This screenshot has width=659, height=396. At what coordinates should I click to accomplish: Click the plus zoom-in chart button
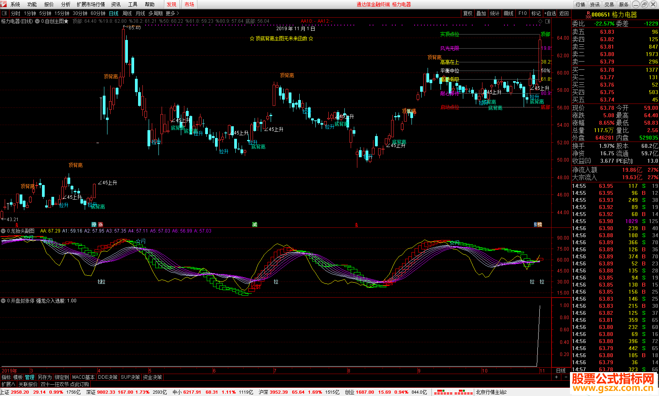(x=556, y=377)
